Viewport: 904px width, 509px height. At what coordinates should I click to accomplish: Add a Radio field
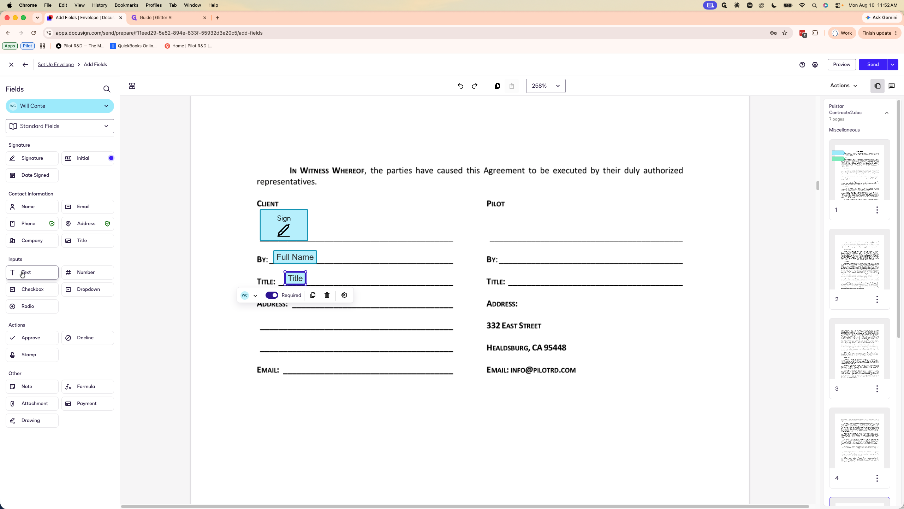32,306
